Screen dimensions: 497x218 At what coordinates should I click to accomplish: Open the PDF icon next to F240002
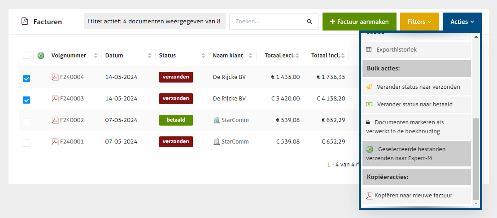click(x=55, y=120)
